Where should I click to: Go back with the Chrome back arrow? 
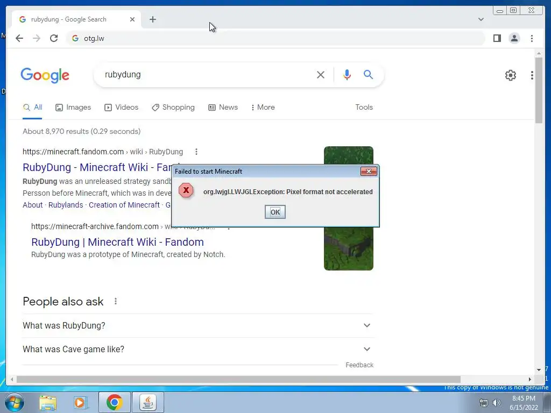[19, 38]
